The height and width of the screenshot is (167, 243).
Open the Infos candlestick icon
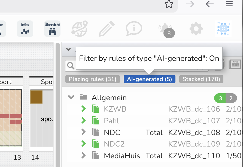pyautogui.click(x=25, y=29)
